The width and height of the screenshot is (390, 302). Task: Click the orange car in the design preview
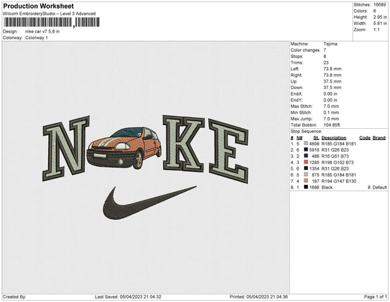point(124,148)
